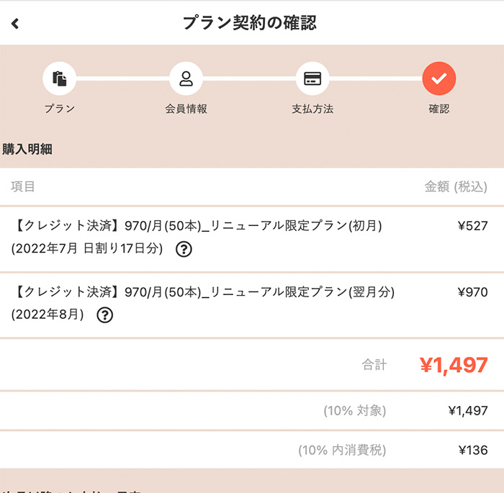Open help for July prorated charge

(184, 250)
